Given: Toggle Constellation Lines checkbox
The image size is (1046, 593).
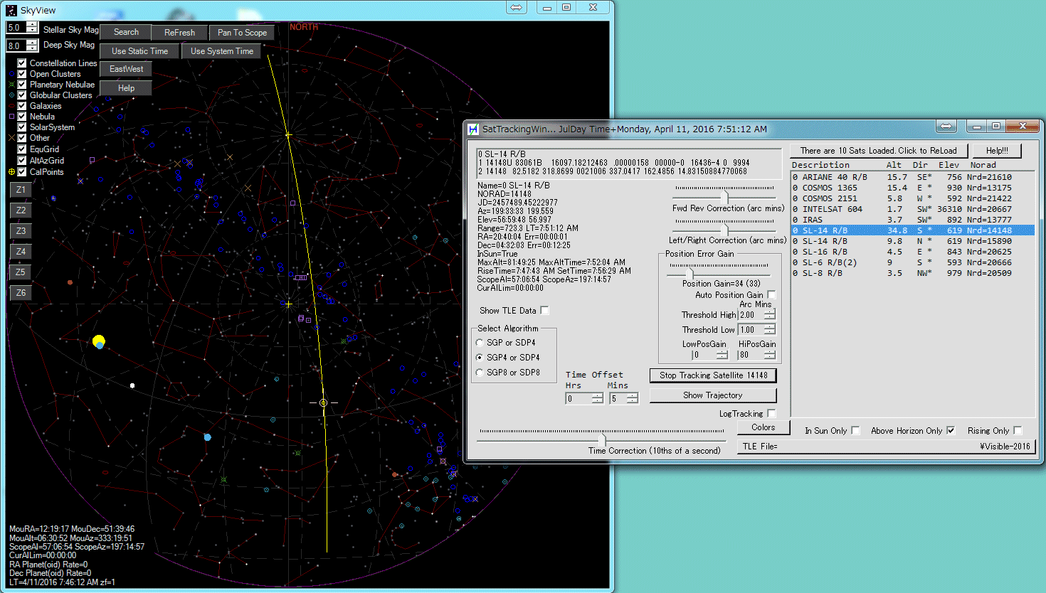Looking at the screenshot, I should pos(22,63).
